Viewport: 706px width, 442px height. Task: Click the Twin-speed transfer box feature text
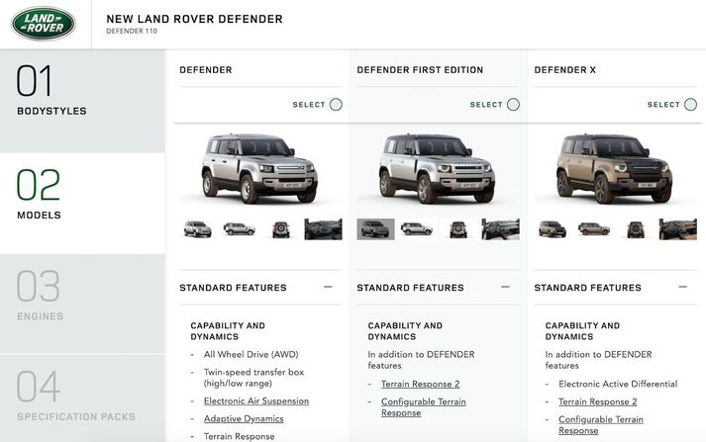[253, 378]
